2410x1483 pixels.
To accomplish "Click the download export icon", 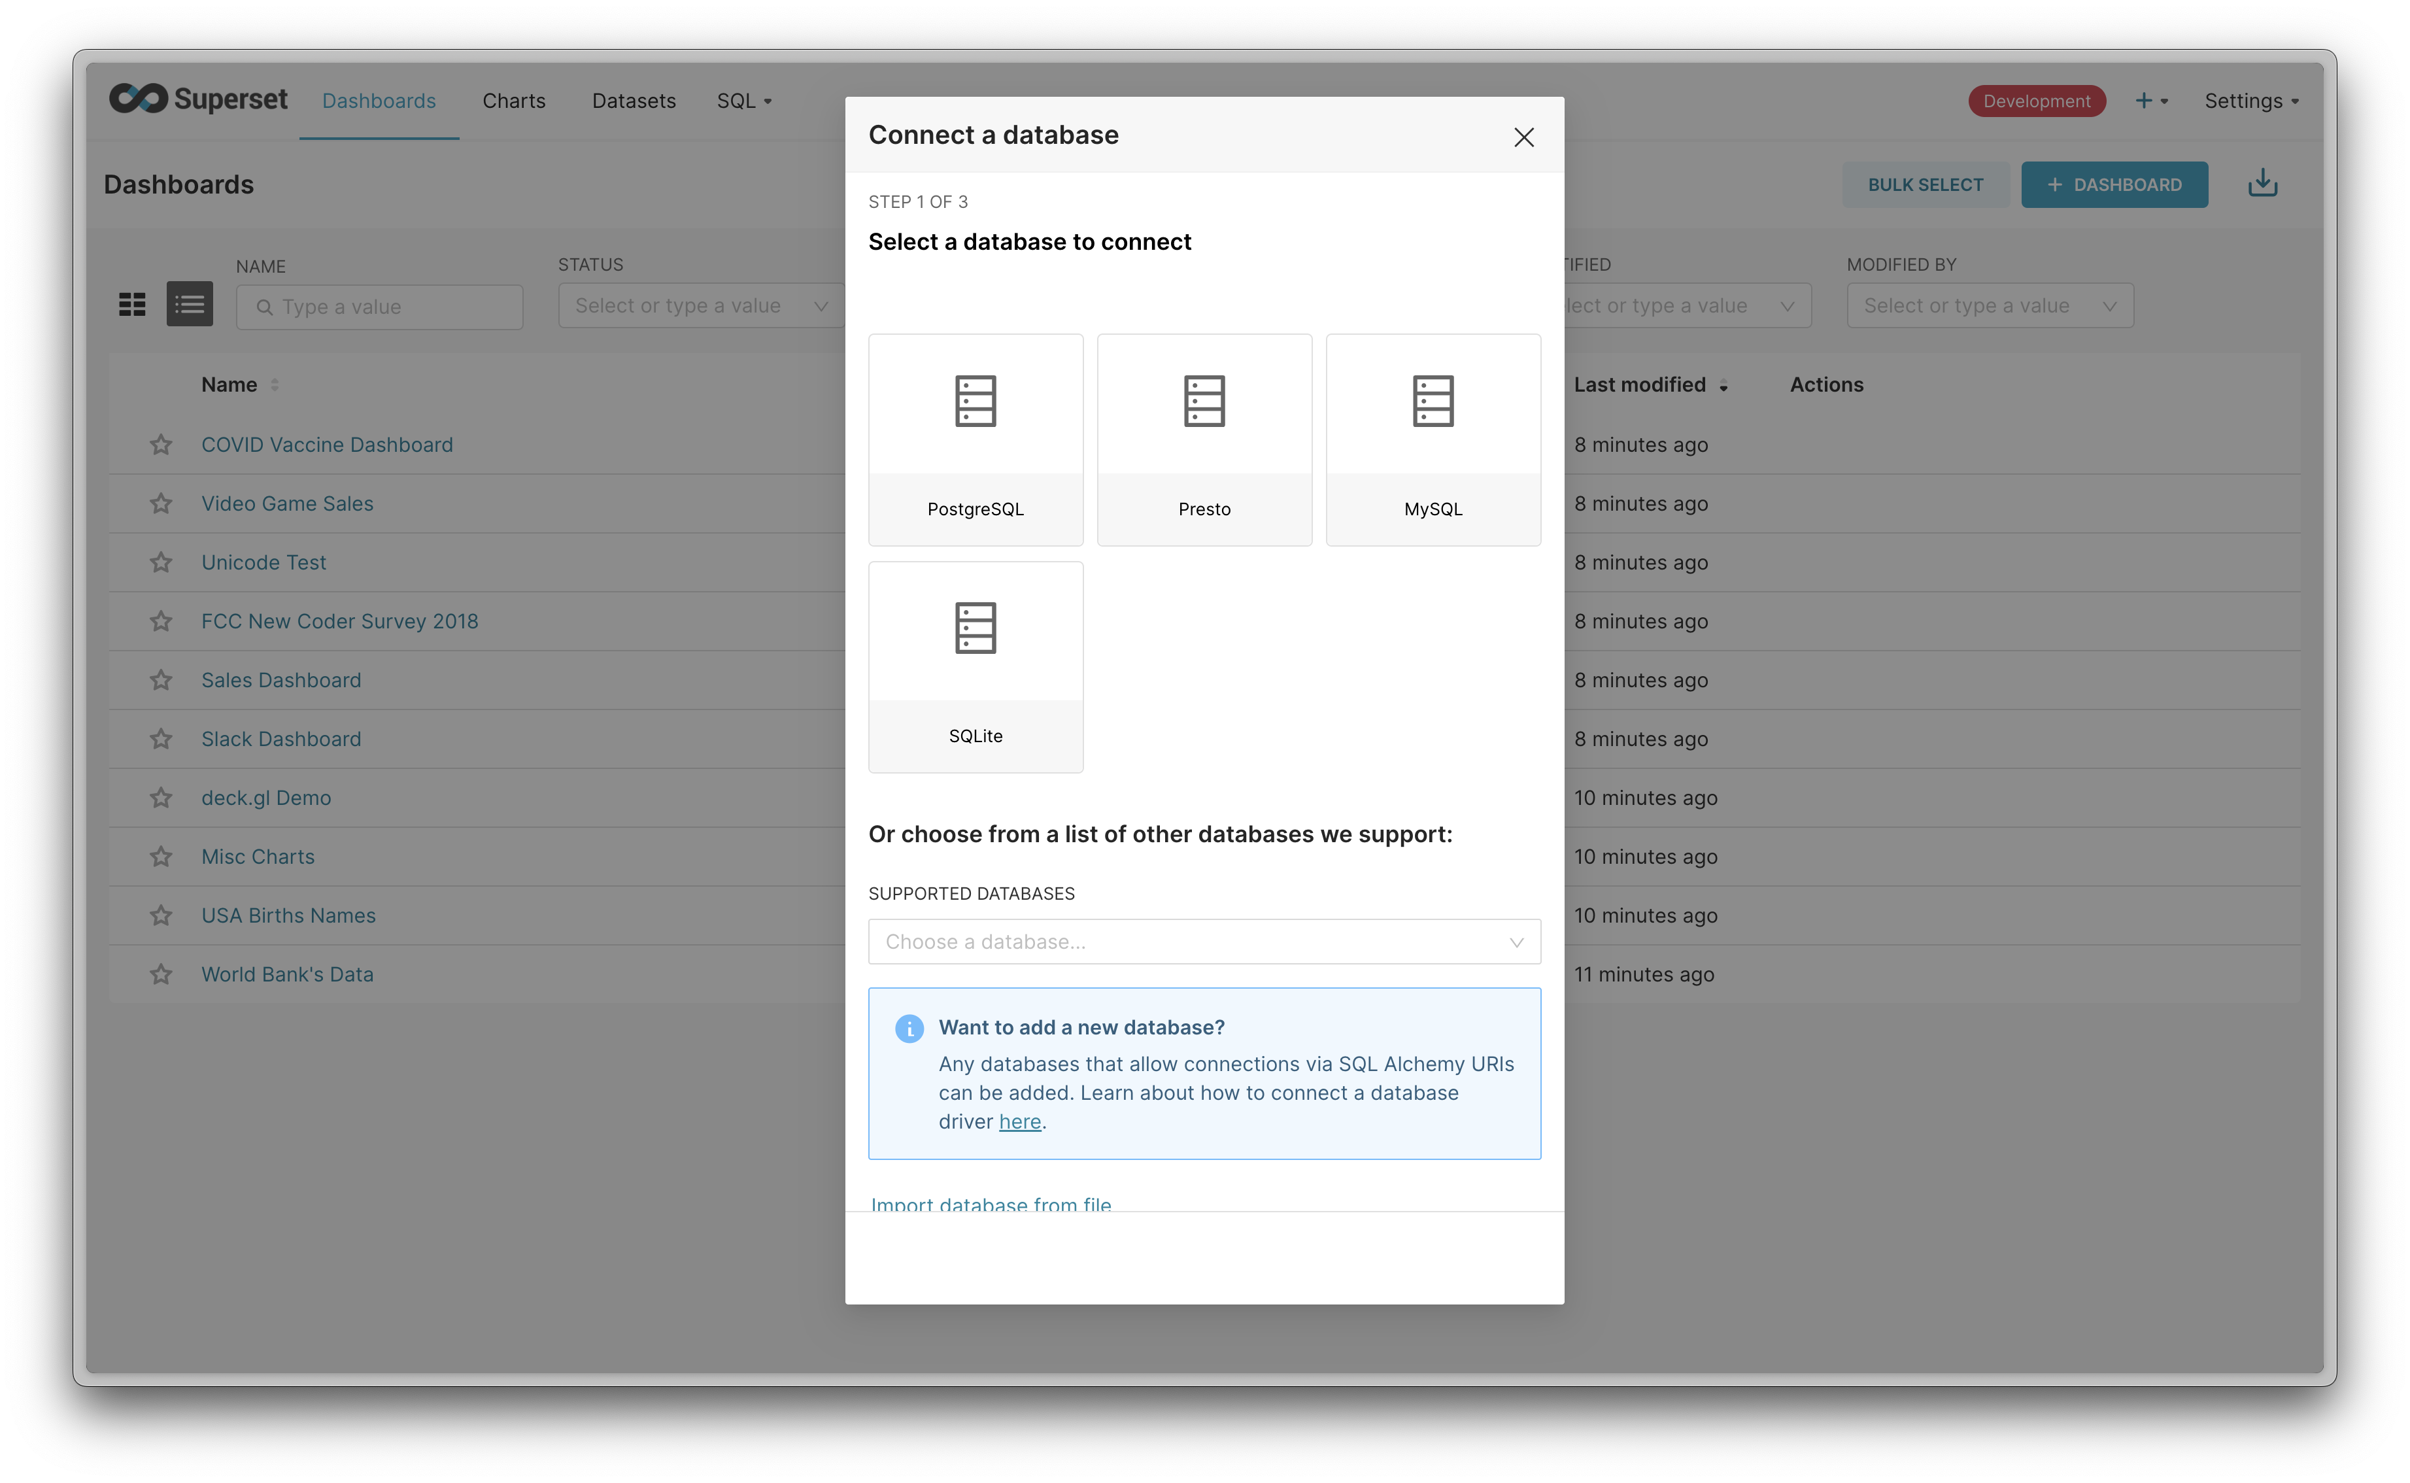I will (x=2261, y=183).
